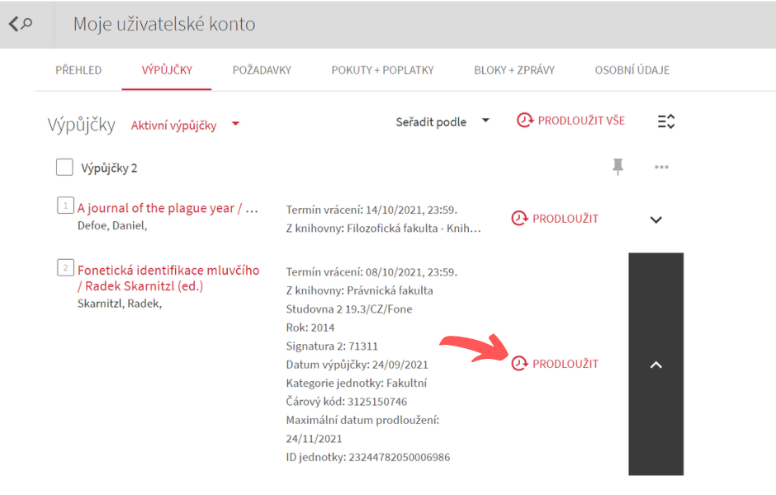Renew the Fonetická identifikace mluvčího loan

coord(555,364)
